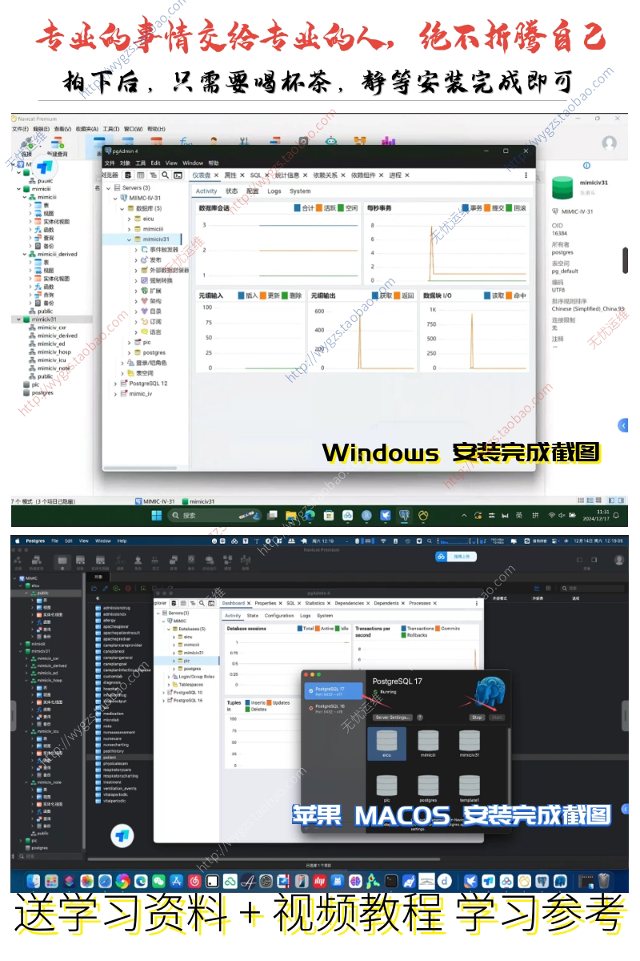640x961 pixels.
Task: Click the Server Settings button in Postgres.app
Action: point(392,718)
